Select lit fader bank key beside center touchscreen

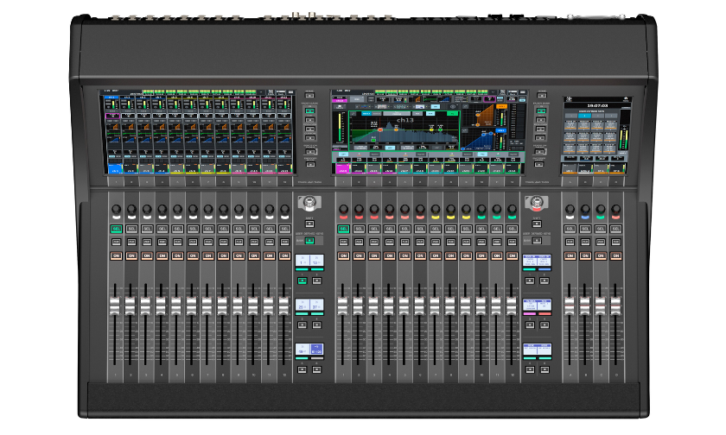point(540,111)
